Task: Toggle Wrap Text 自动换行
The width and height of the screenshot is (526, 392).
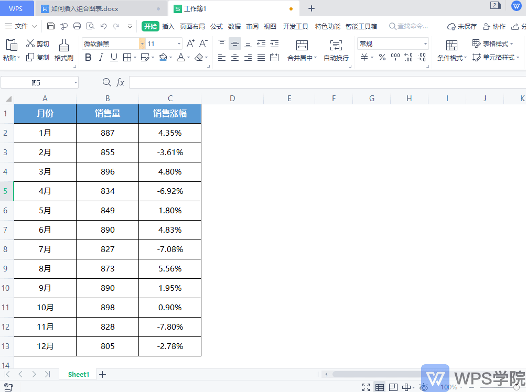Action: [x=336, y=50]
